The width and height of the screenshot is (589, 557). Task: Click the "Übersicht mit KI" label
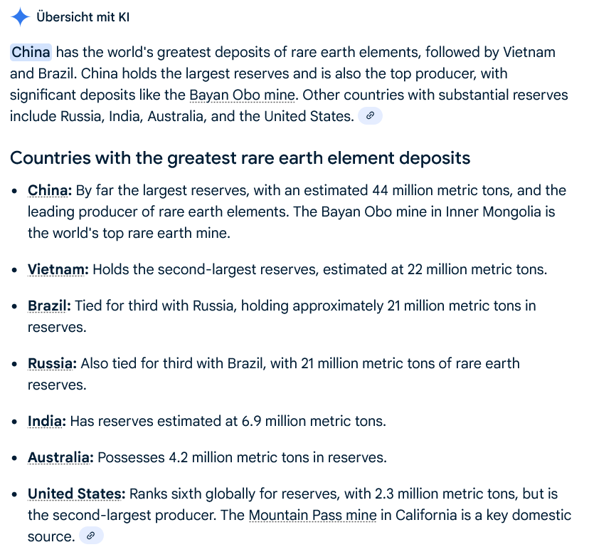[x=83, y=17]
